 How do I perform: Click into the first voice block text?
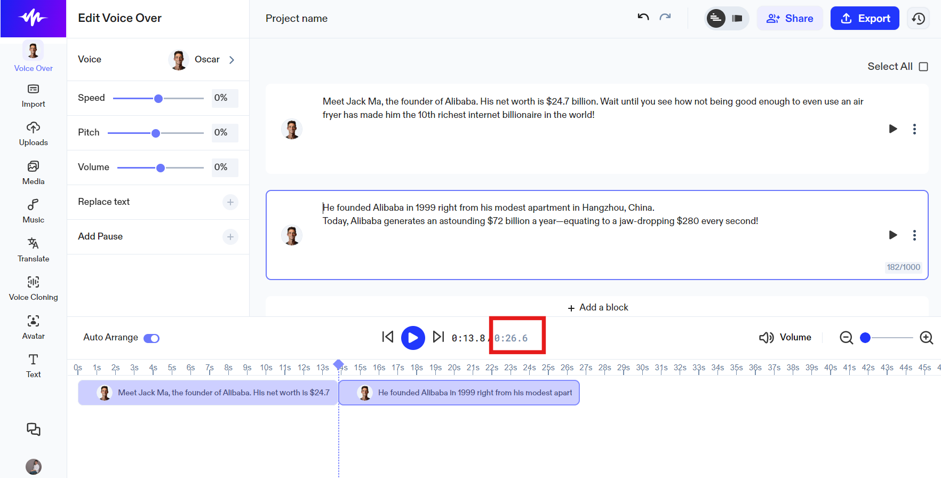click(593, 108)
